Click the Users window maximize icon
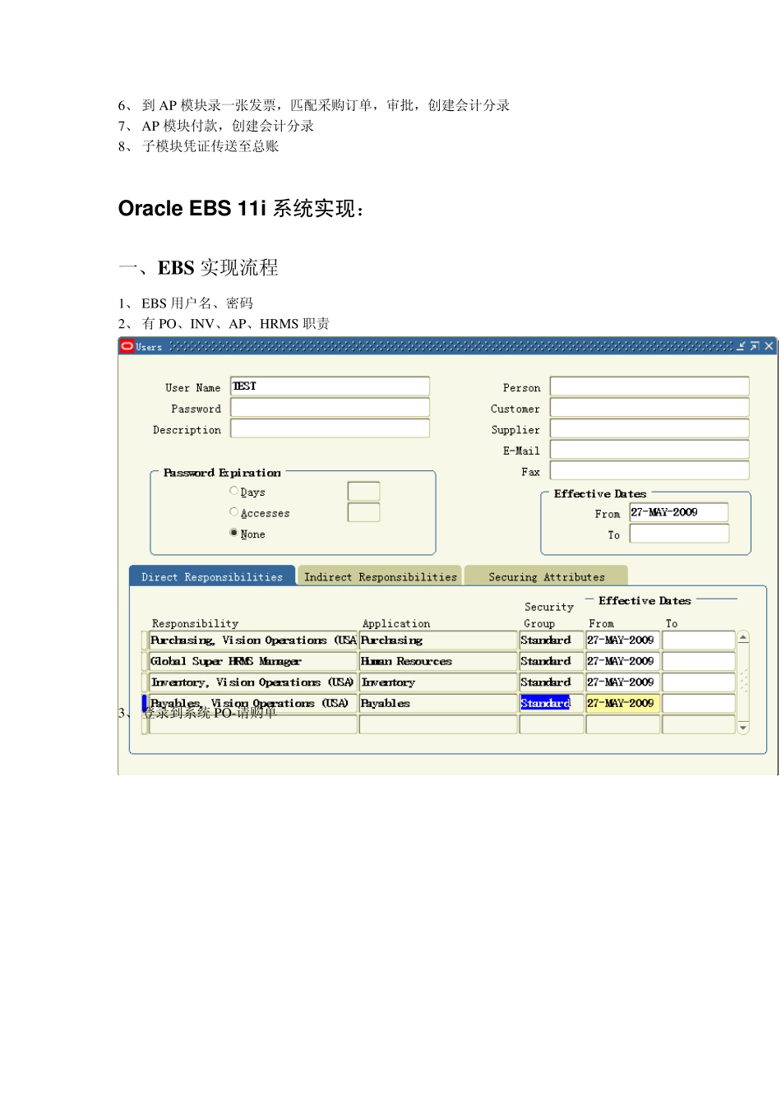781x1105 pixels. click(x=754, y=346)
